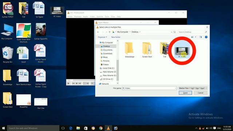Click the Help question mark icon
Viewport: 233px width, 131px height.
tap(206, 37)
